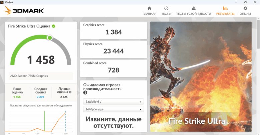This screenshot has width=260, height=135.
Task: Click the Fire Strike Ultra Оценка heading
Action: point(29,26)
